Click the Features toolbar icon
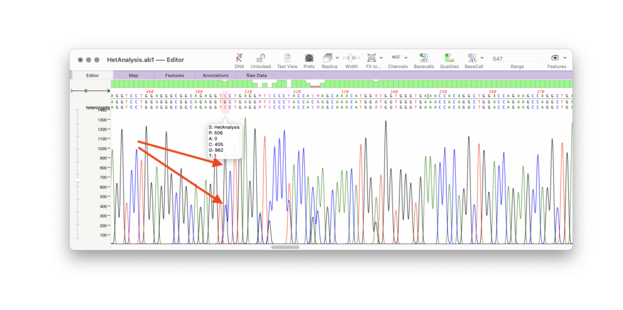This screenshot has width=623, height=310. (555, 58)
